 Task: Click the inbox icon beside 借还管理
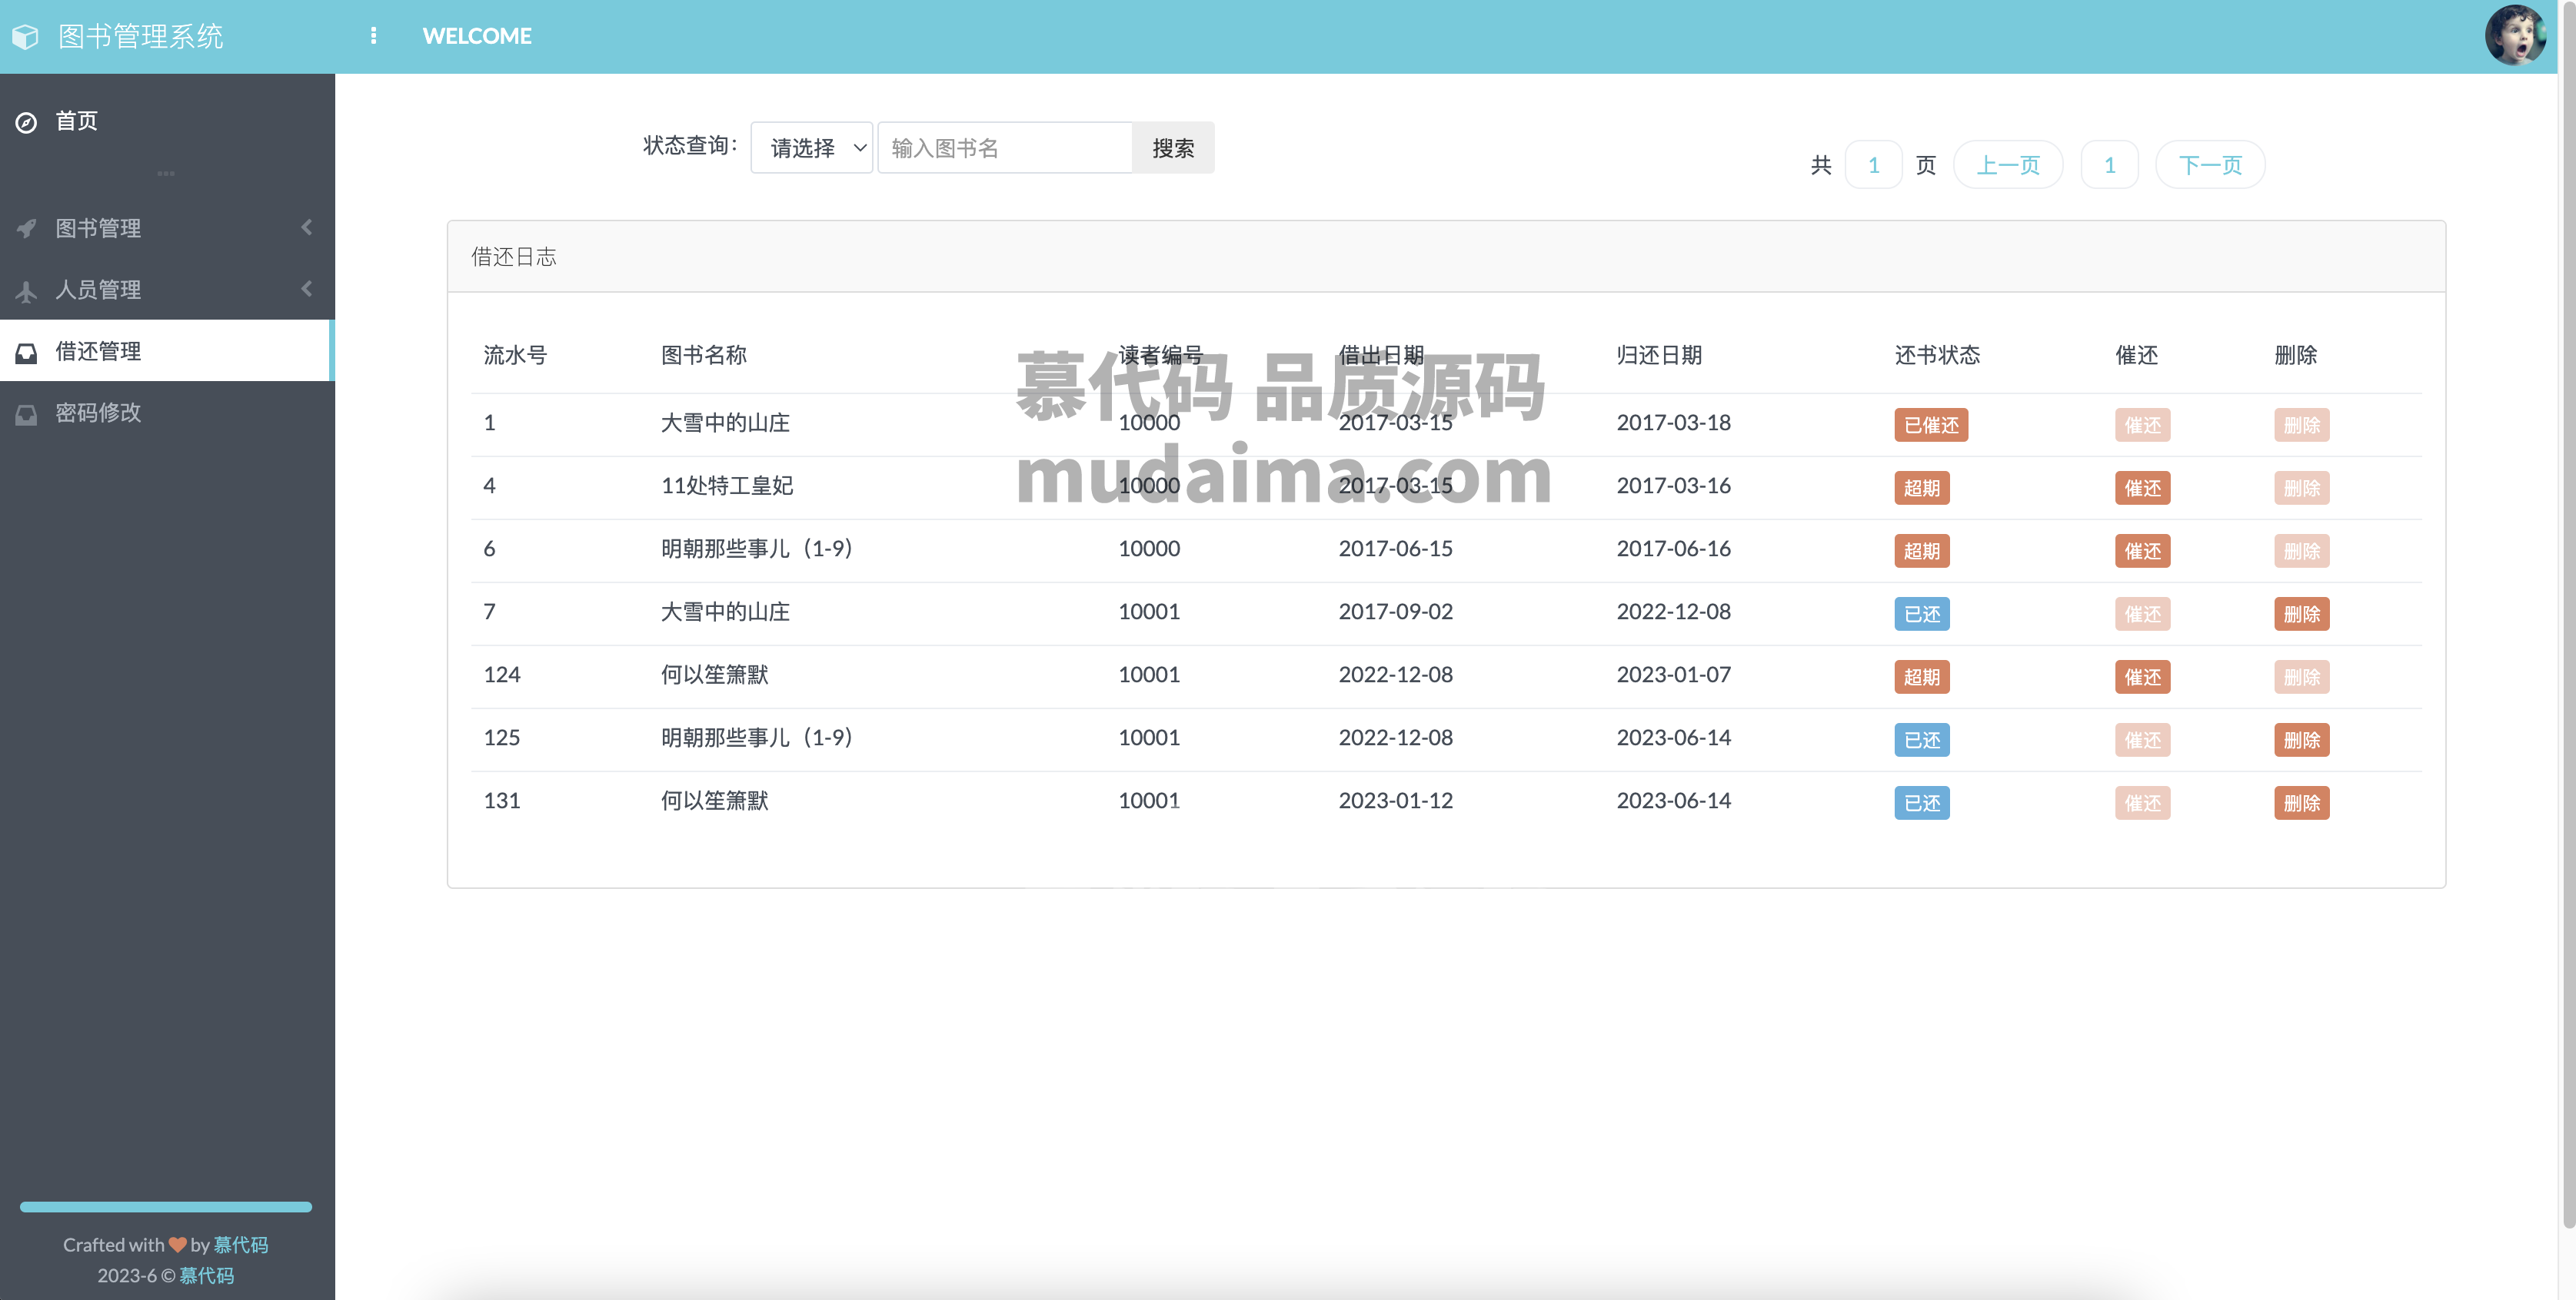(27, 353)
